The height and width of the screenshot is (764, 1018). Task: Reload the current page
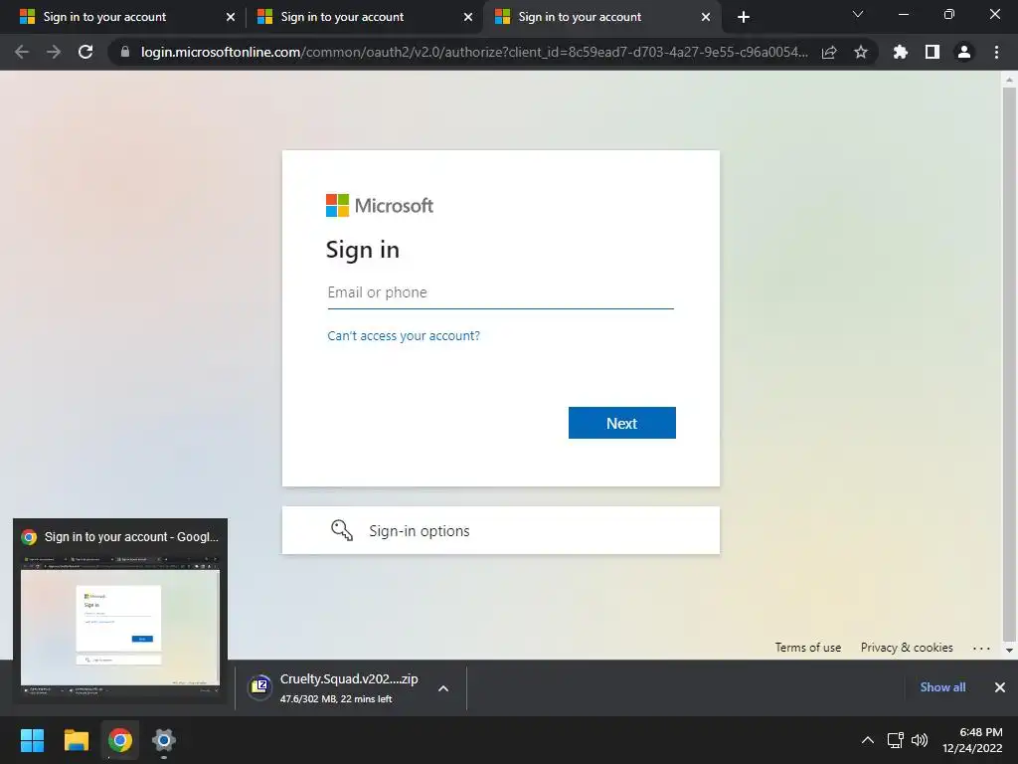pos(85,52)
